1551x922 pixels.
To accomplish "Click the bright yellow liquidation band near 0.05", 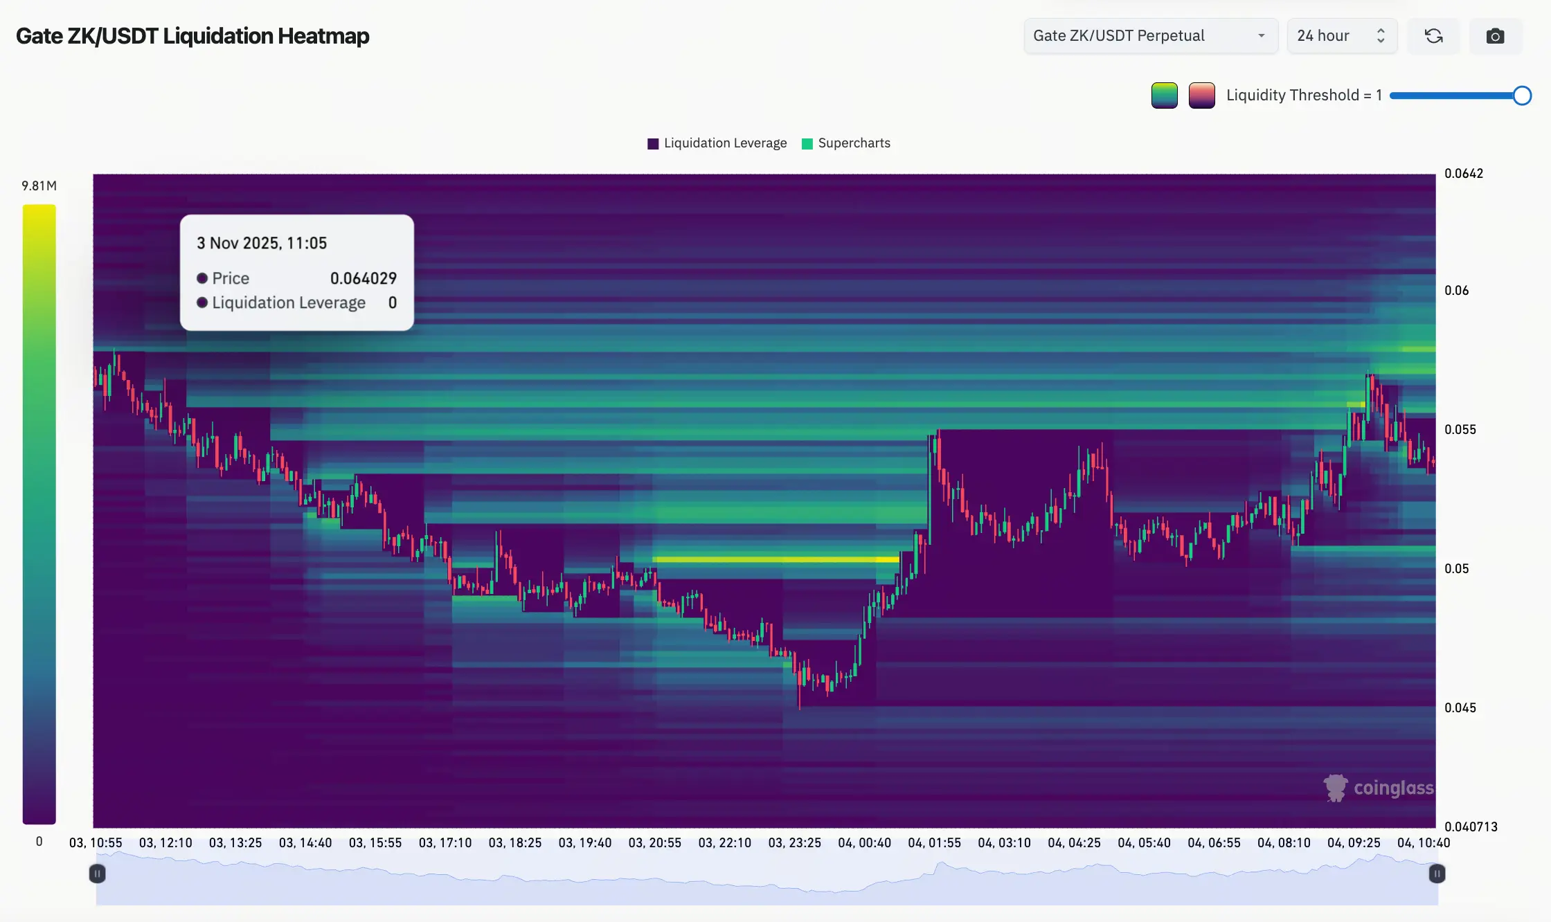I will (x=775, y=559).
